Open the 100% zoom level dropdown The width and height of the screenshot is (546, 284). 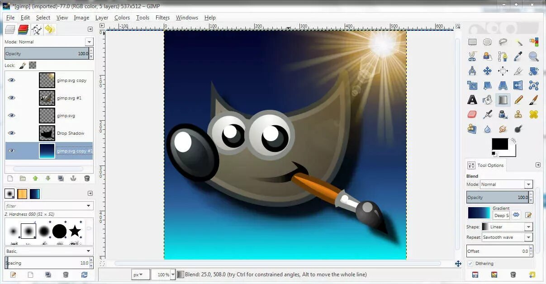pos(173,275)
